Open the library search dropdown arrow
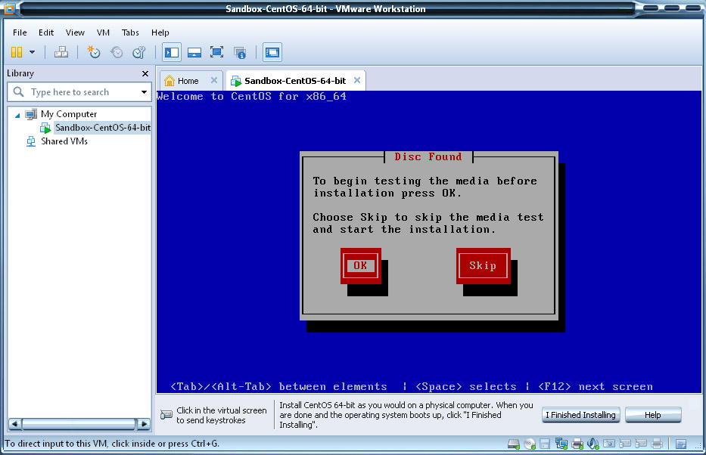Viewport: 706px width, 455px height. pos(144,92)
